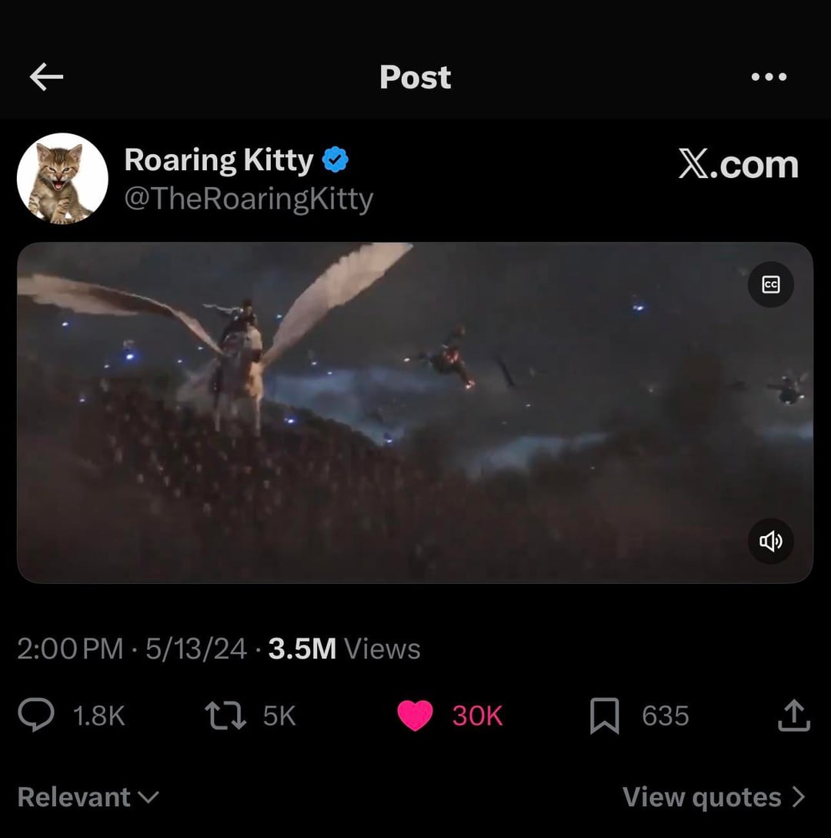
Task: Toggle closed captions on the video
Action: (771, 284)
